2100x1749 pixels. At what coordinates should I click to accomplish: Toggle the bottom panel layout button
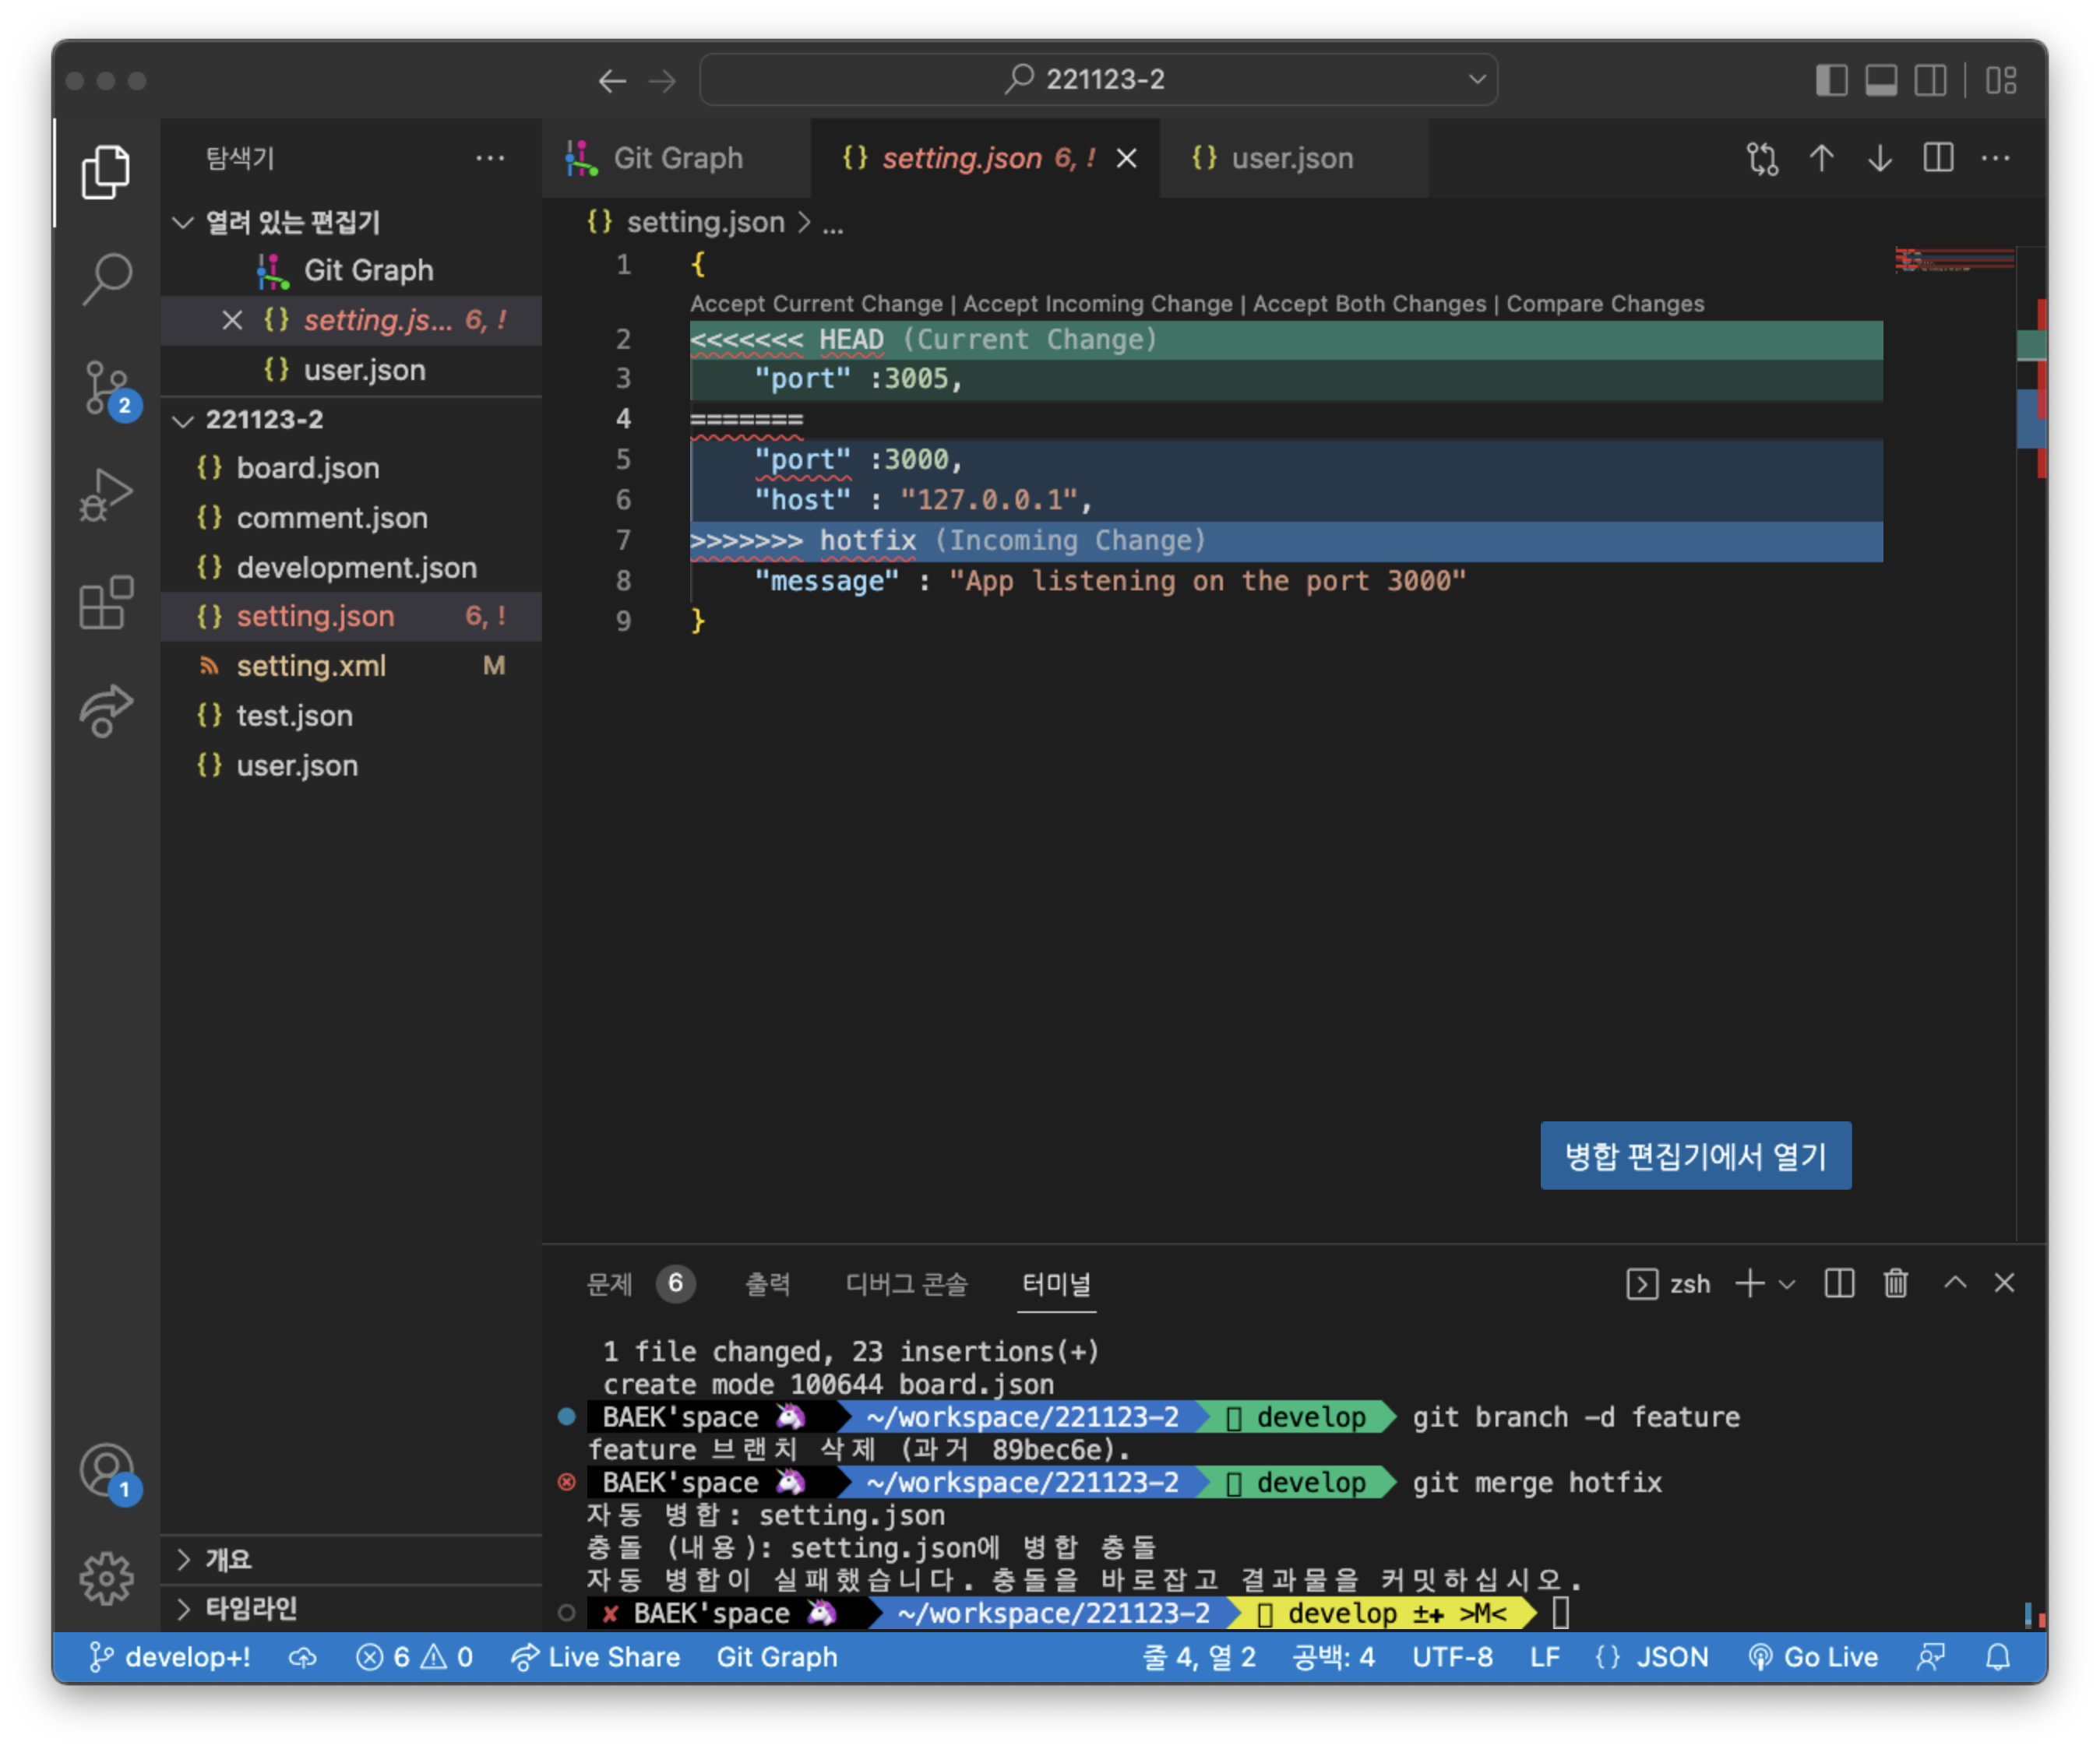click(1881, 80)
